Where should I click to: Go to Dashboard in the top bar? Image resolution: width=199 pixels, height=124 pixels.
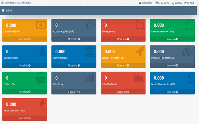coord(145,3)
